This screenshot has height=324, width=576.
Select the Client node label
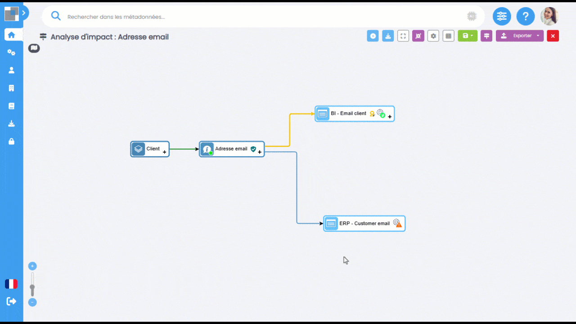tap(153, 149)
